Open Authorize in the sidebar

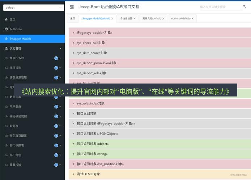pos(33,29)
